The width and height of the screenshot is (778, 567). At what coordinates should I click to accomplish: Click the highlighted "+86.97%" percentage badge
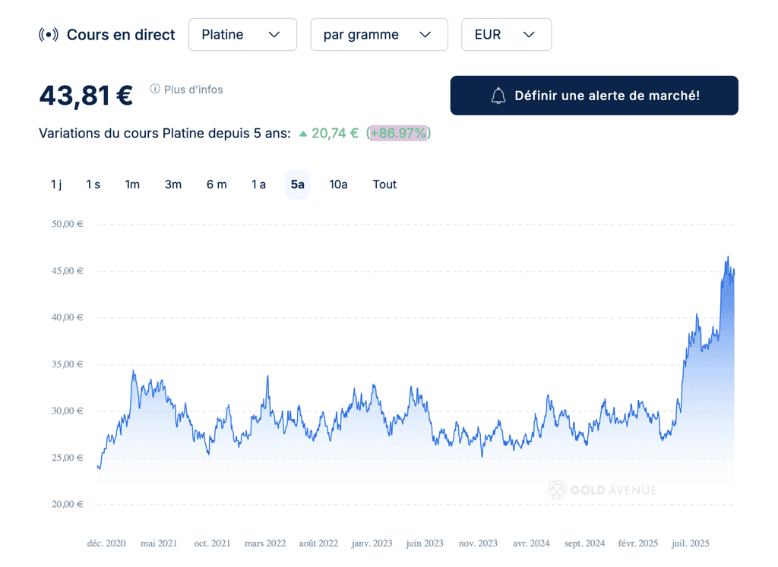click(398, 133)
